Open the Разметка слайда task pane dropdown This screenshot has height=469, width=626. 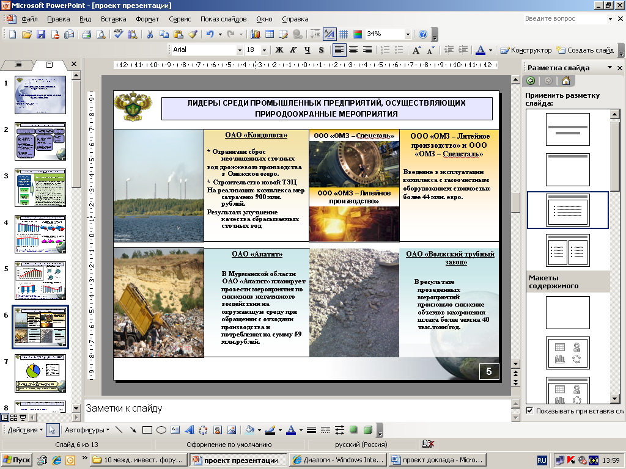[609, 67]
